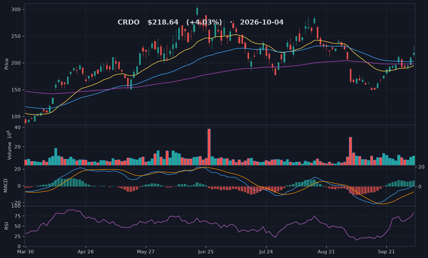Select the 40 tick on the Volume axis
The height and width of the screenshot is (258, 428).
[x=18, y=127]
